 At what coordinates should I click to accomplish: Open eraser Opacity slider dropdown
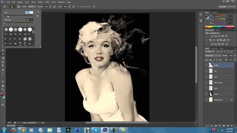click(50, 7)
